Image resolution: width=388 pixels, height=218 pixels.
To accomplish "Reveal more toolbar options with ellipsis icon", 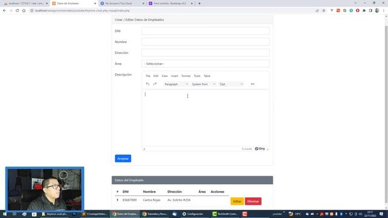I will coord(252,84).
